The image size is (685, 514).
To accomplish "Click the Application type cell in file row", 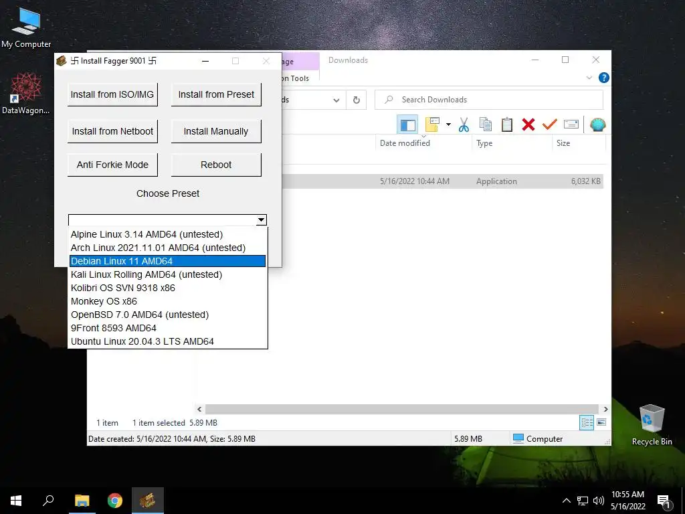I will click(x=496, y=181).
